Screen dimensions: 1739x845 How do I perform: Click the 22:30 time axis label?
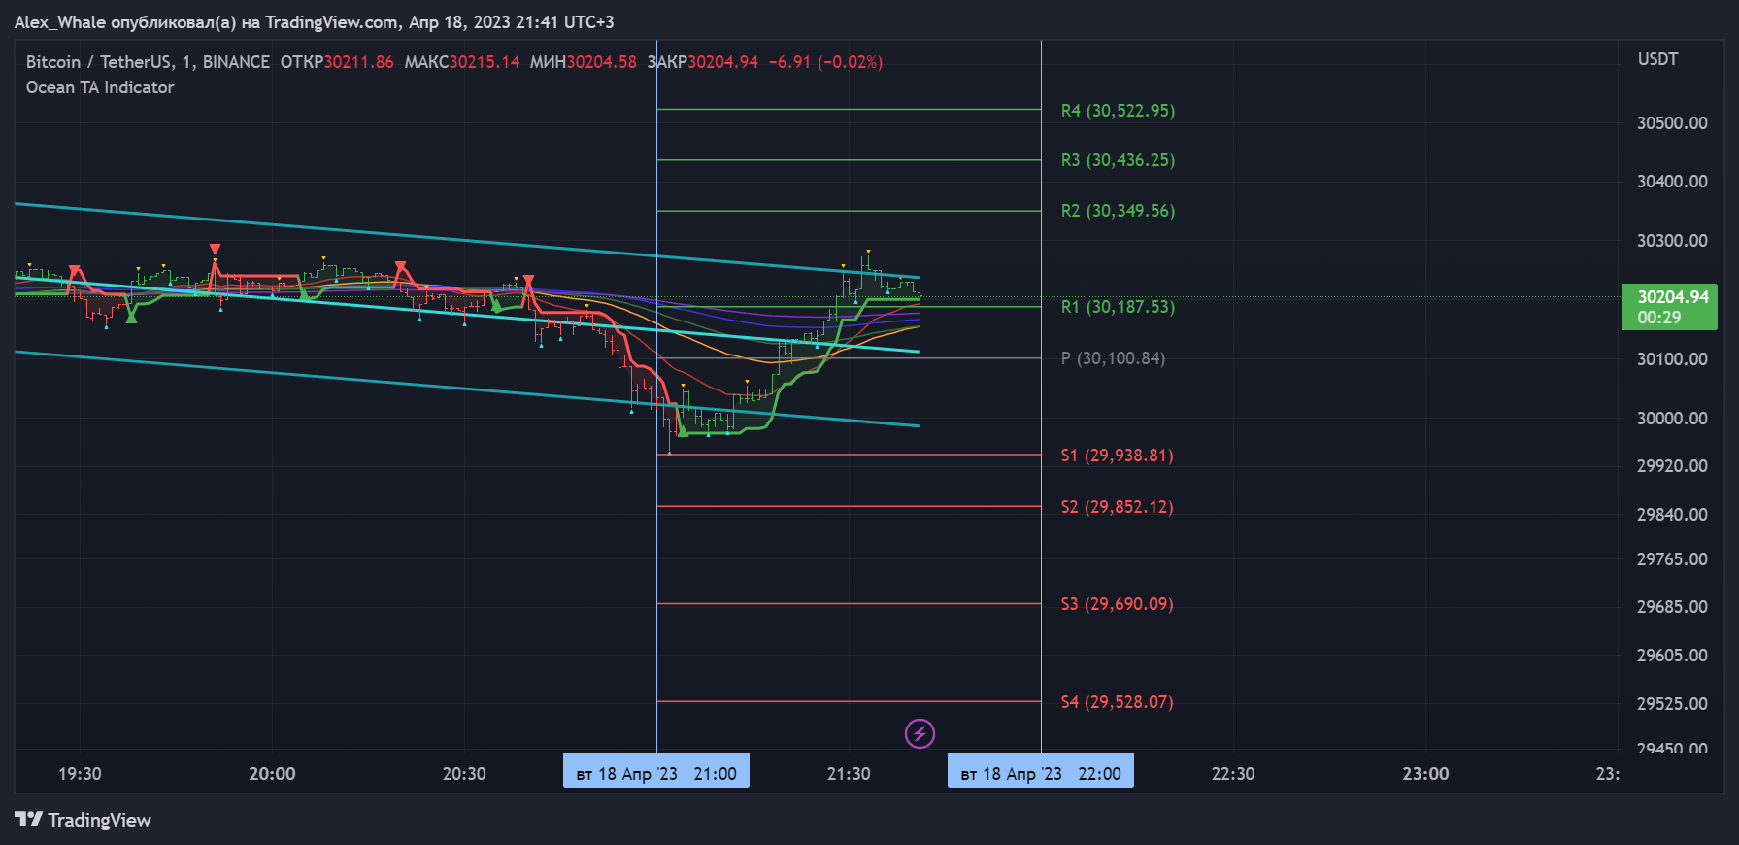click(x=1233, y=774)
